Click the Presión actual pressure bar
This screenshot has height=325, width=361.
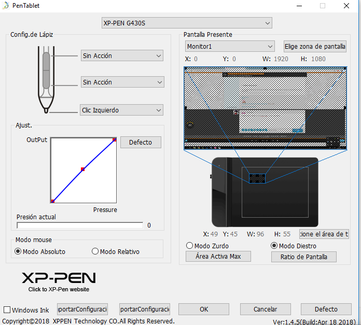pyautogui.click(x=80, y=225)
